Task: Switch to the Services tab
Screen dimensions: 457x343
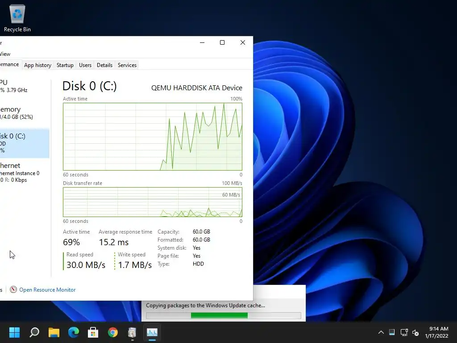Action: (x=127, y=65)
